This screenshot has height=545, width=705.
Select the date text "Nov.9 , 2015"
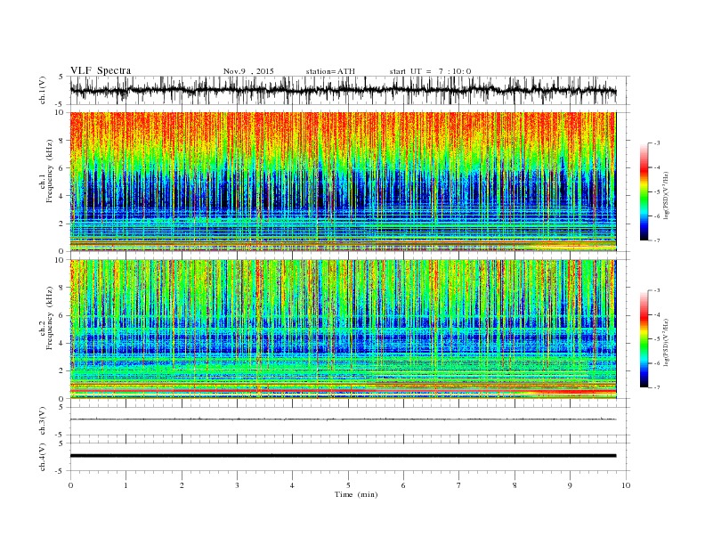[x=248, y=71]
